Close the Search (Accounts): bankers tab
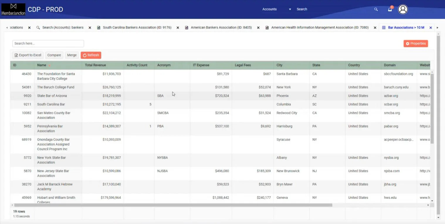The width and height of the screenshot is (445, 224). click(90, 28)
